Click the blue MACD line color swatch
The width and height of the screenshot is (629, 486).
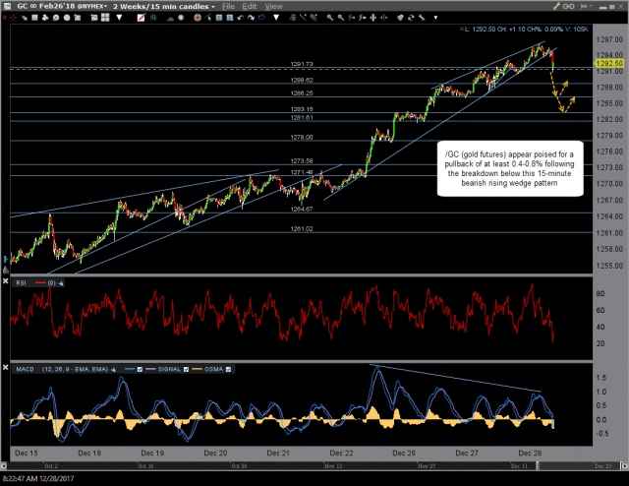[x=130, y=370]
